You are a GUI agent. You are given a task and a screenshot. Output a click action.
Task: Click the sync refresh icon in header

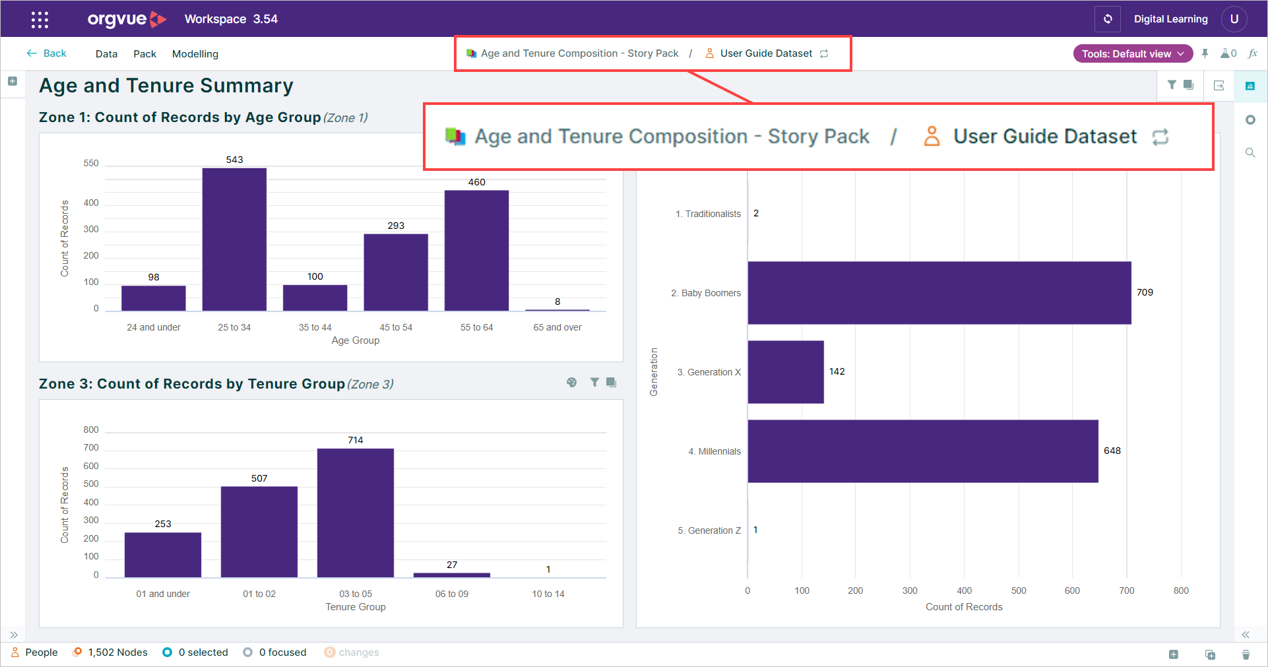[1108, 19]
